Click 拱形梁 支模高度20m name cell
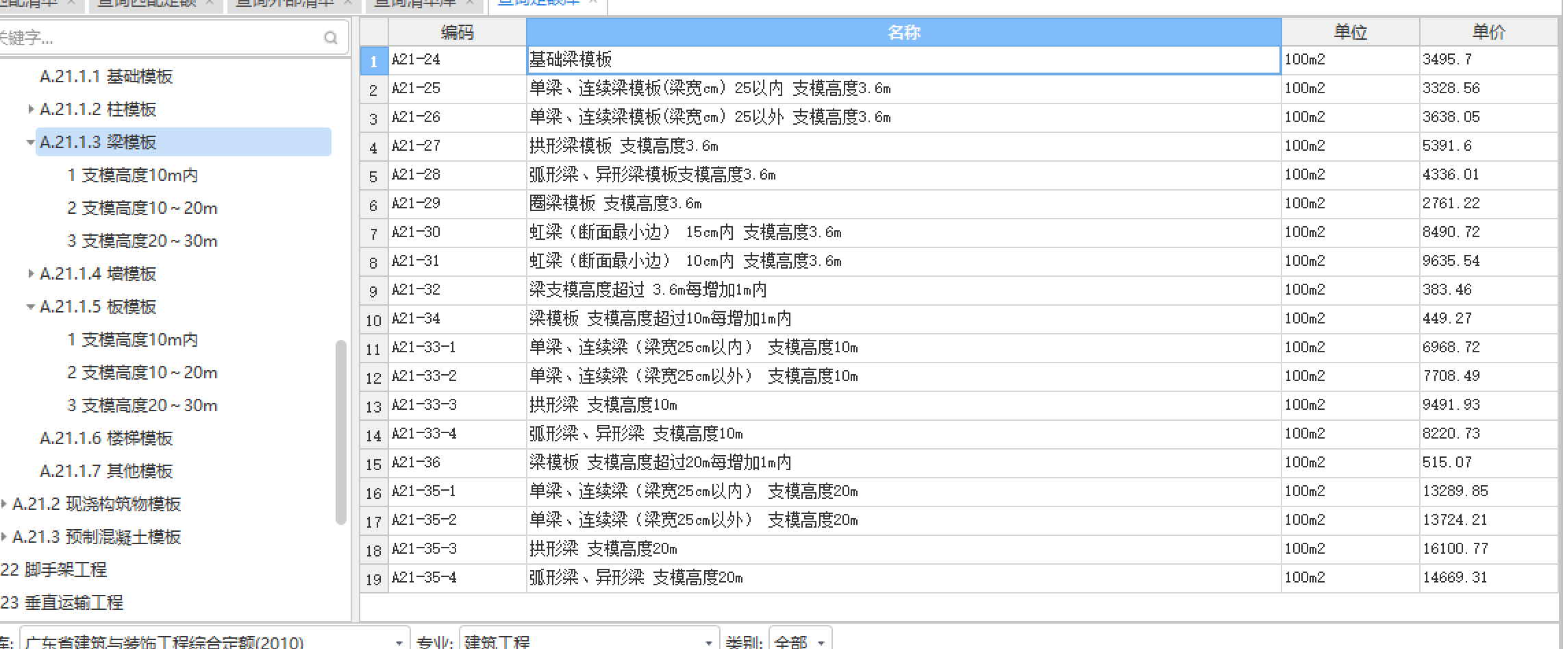This screenshot has height=649, width=1563. 903,549
